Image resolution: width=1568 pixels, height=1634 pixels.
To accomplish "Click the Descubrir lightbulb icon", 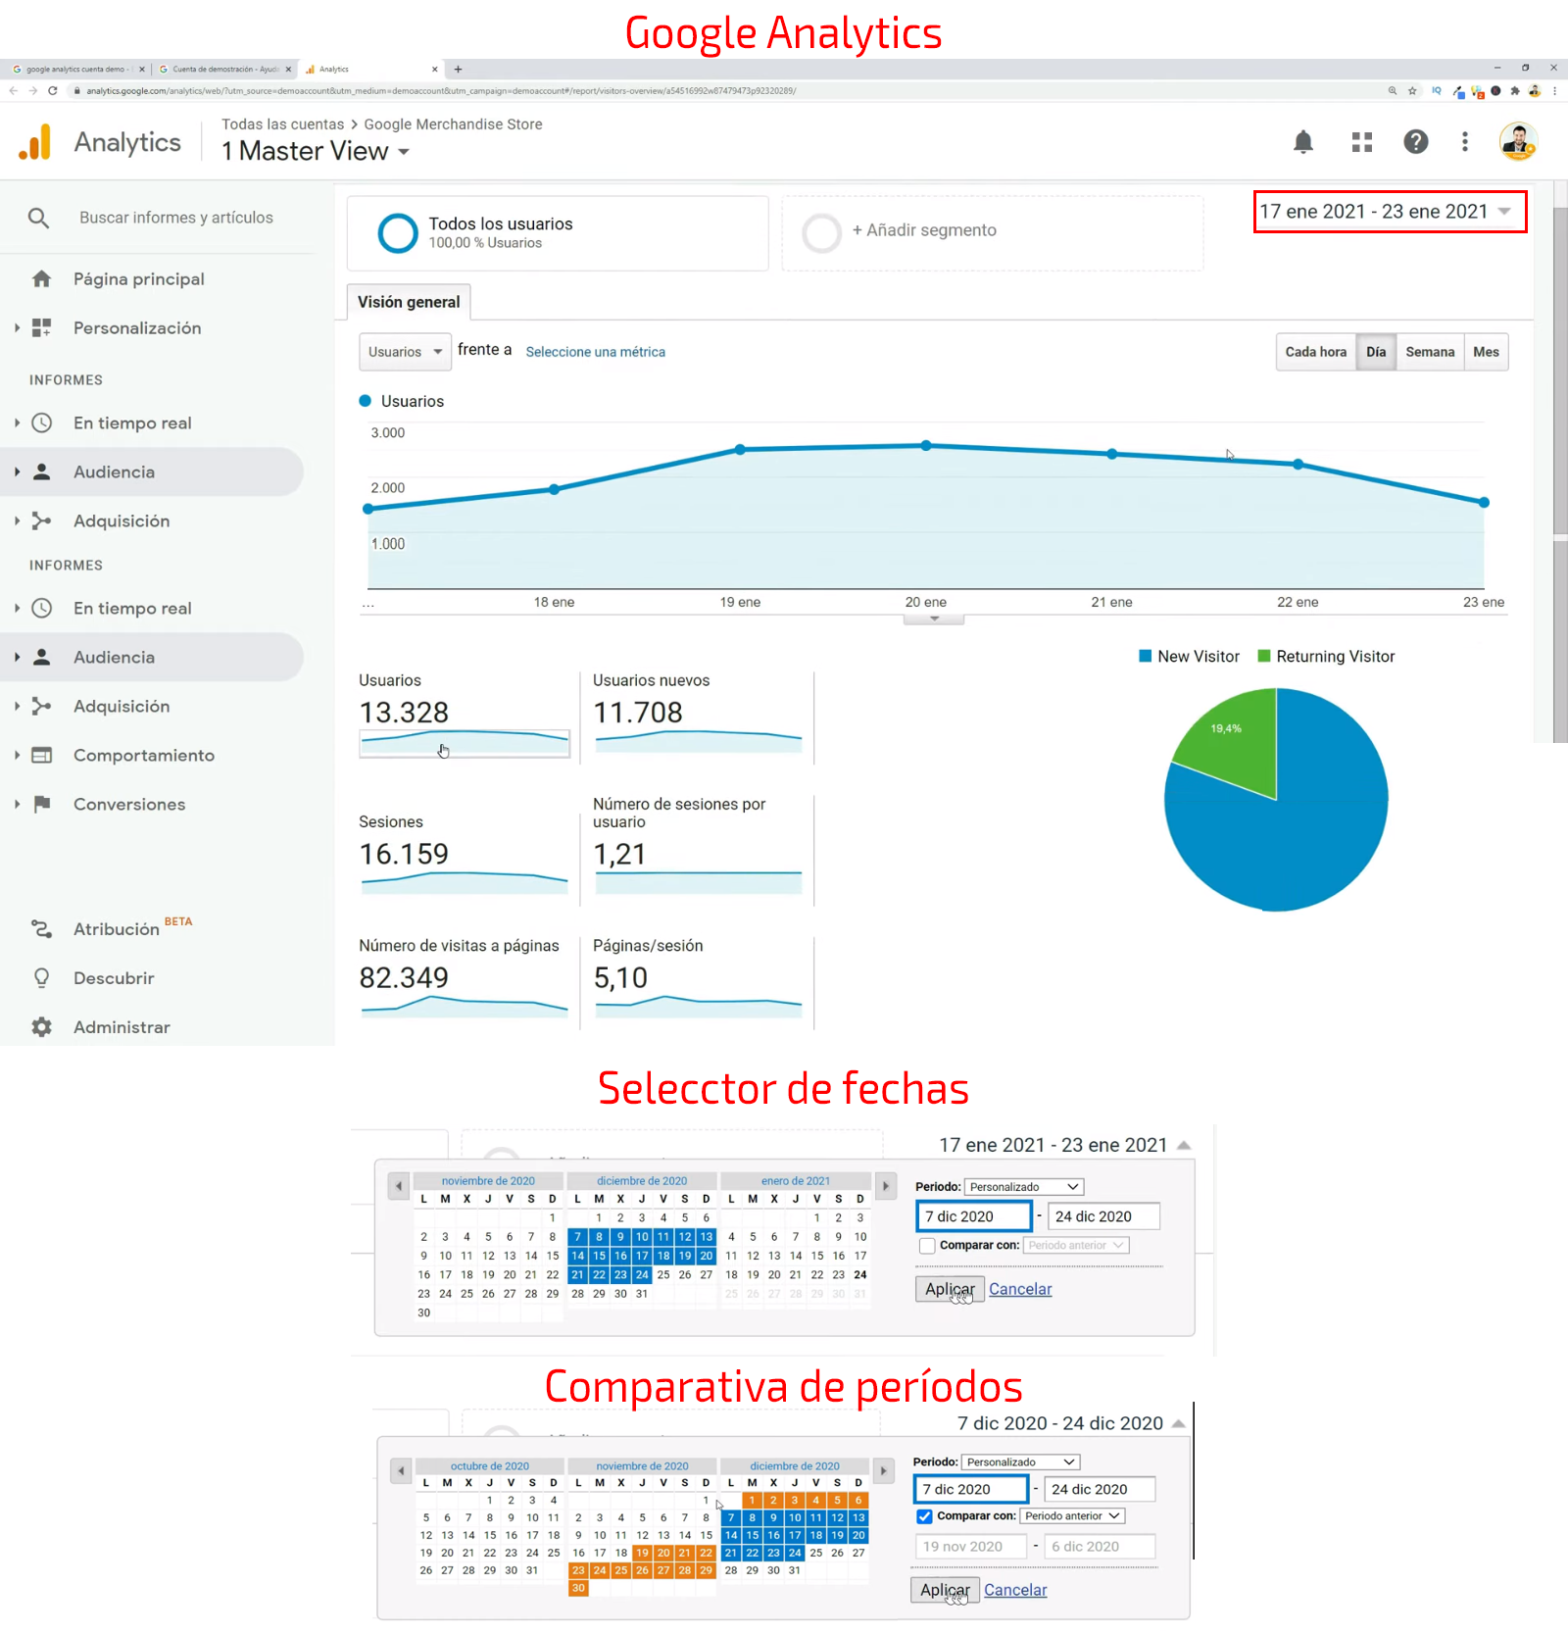I will 41,978.
